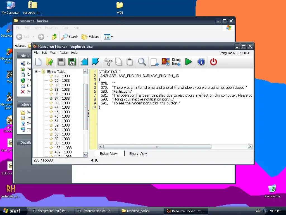Select the resource_h… zip file on desktop
This screenshot has height=215, width=286.
[x=32, y=8]
